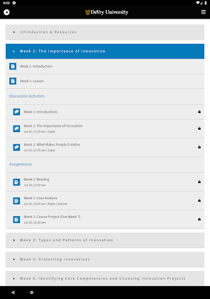Expand Week 2: Types and Patterns of Innovation
210x299 pixels.
[105, 240]
